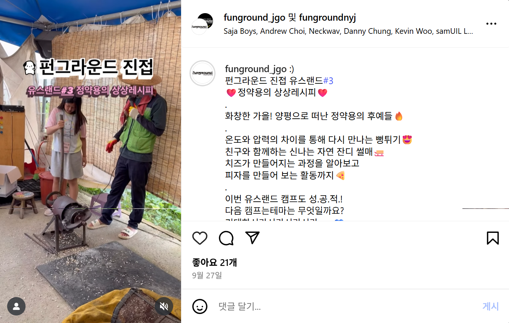Open the three-dot more options menu

(491, 24)
